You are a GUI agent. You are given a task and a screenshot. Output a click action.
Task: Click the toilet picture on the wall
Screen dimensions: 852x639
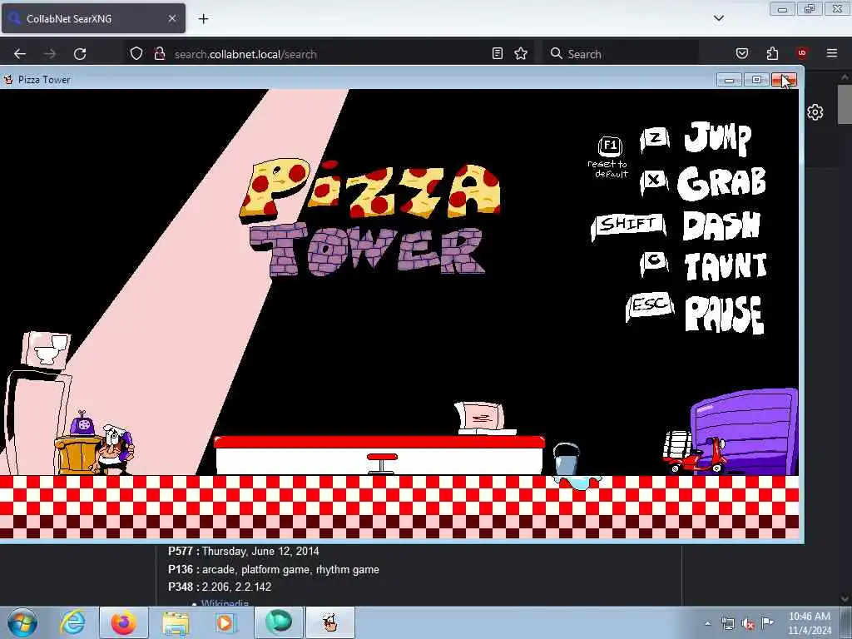coord(47,350)
